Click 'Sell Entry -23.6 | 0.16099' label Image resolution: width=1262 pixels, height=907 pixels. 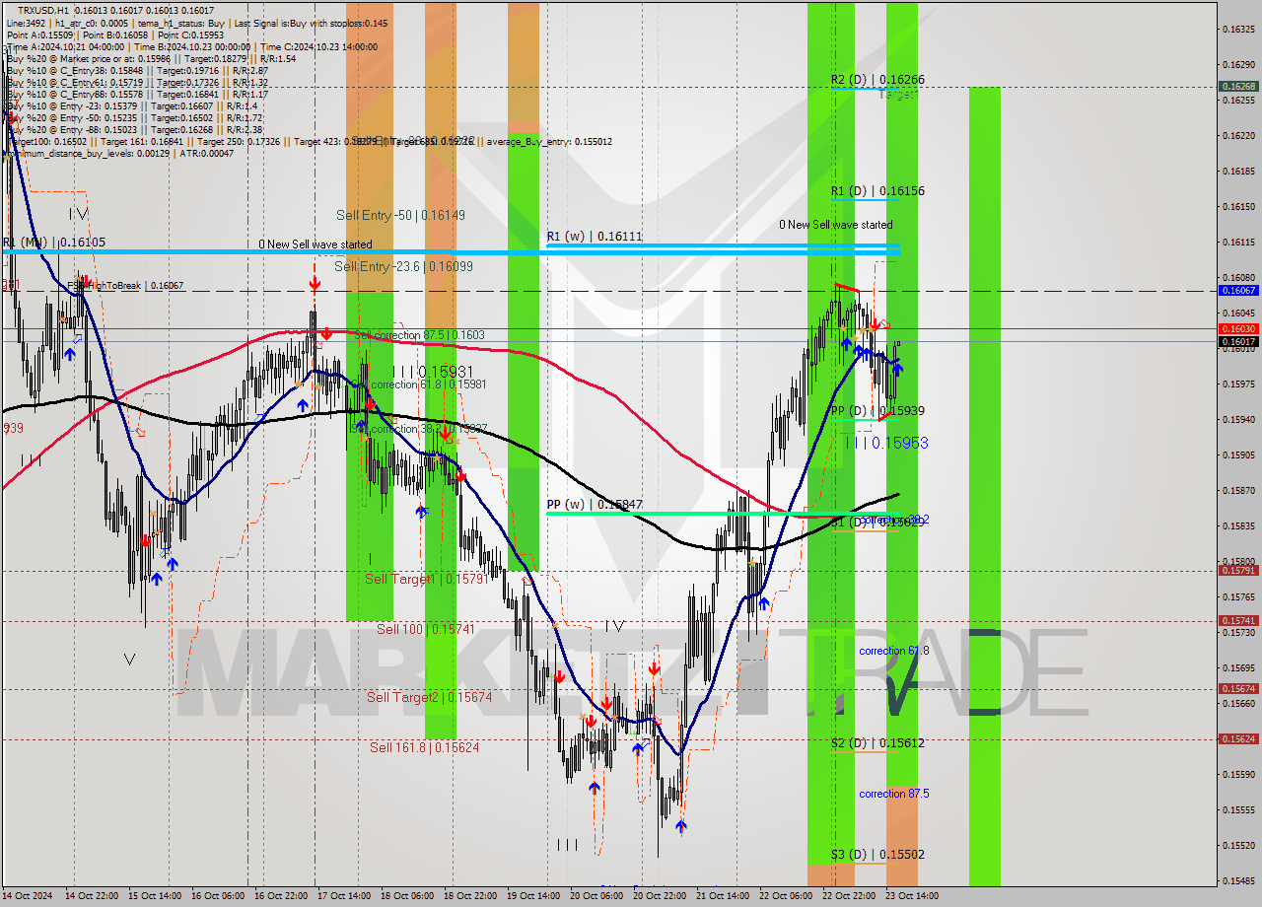coord(403,266)
